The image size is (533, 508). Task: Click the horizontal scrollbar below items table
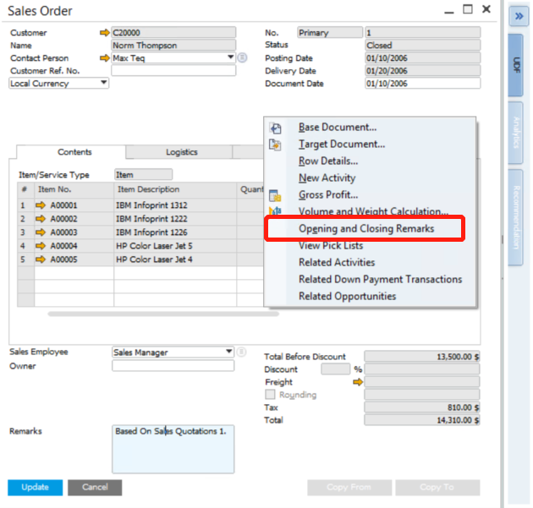(162, 314)
